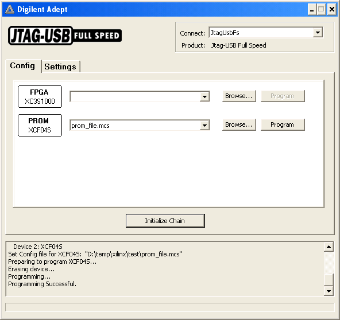Viewport: 340px width, 320px height.
Task: Browse for a PROM configuration file
Action: [239, 124]
